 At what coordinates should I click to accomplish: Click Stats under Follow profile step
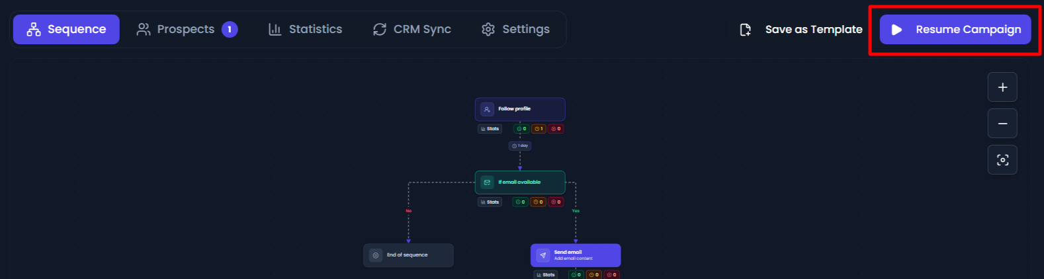tap(490, 129)
